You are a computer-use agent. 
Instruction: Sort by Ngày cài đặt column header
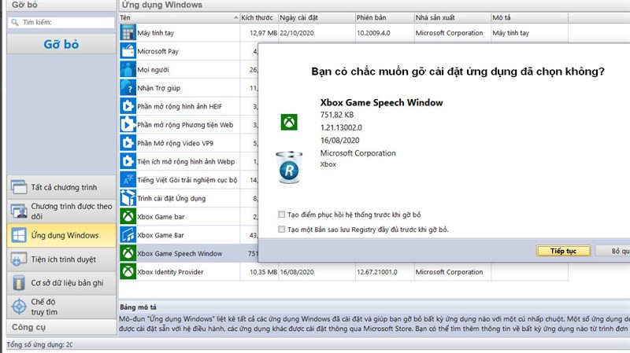tap(317, 17)
